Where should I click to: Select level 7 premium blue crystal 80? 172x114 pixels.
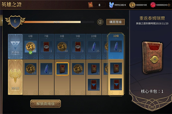click(46, 69)
